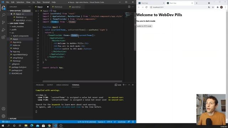Viewport: 228px width, 128px height.
Task: Open the Selection menu
Action: tap(20, 2)
